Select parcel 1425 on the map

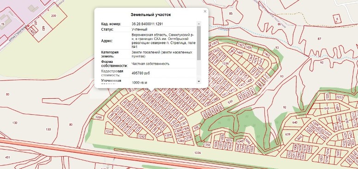tap(248, 47)
